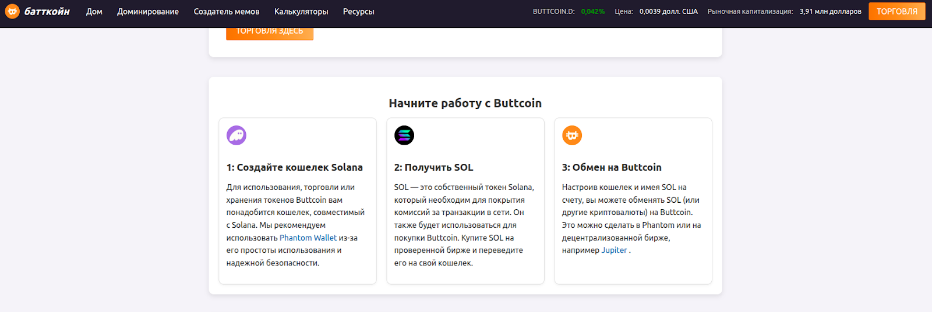The width and height of the screenshot is (932, 312).
Task: Click the Buttcoin logo icon in navbar
Action: [x=12, y=11]
